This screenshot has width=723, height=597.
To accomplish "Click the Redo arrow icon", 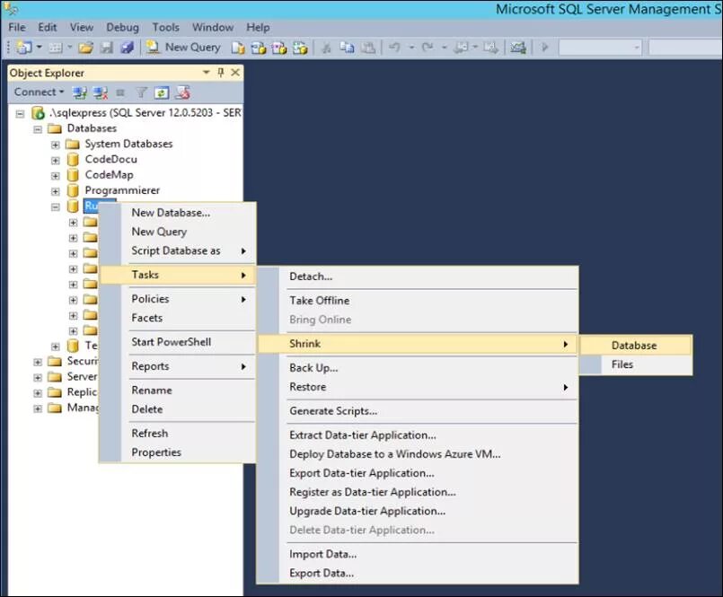I will click(x=428, y=47).
